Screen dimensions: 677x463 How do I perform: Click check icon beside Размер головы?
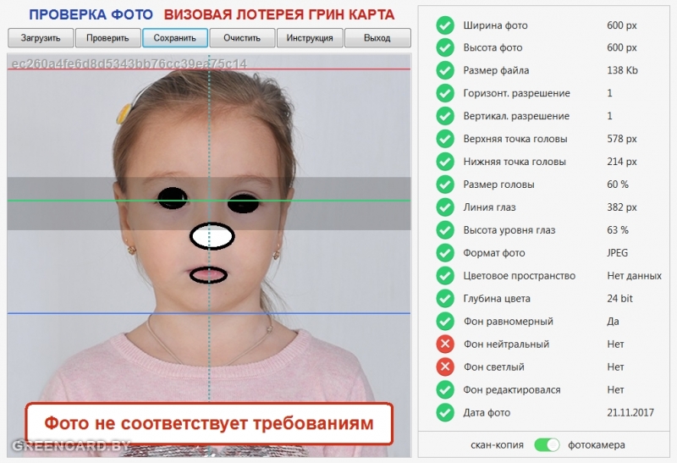[x=445, y=185]
